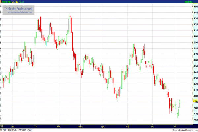
Task: Click the 'máj.' month label
Action: (x=128, y=126)
